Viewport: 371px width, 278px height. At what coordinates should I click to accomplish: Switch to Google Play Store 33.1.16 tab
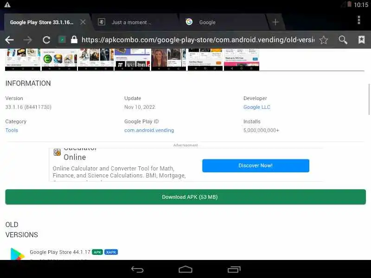[42, 22]
